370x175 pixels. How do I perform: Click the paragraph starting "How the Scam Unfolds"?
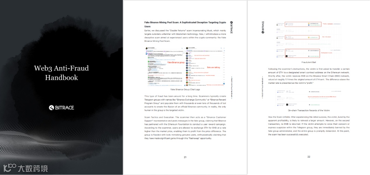[309, 126]
